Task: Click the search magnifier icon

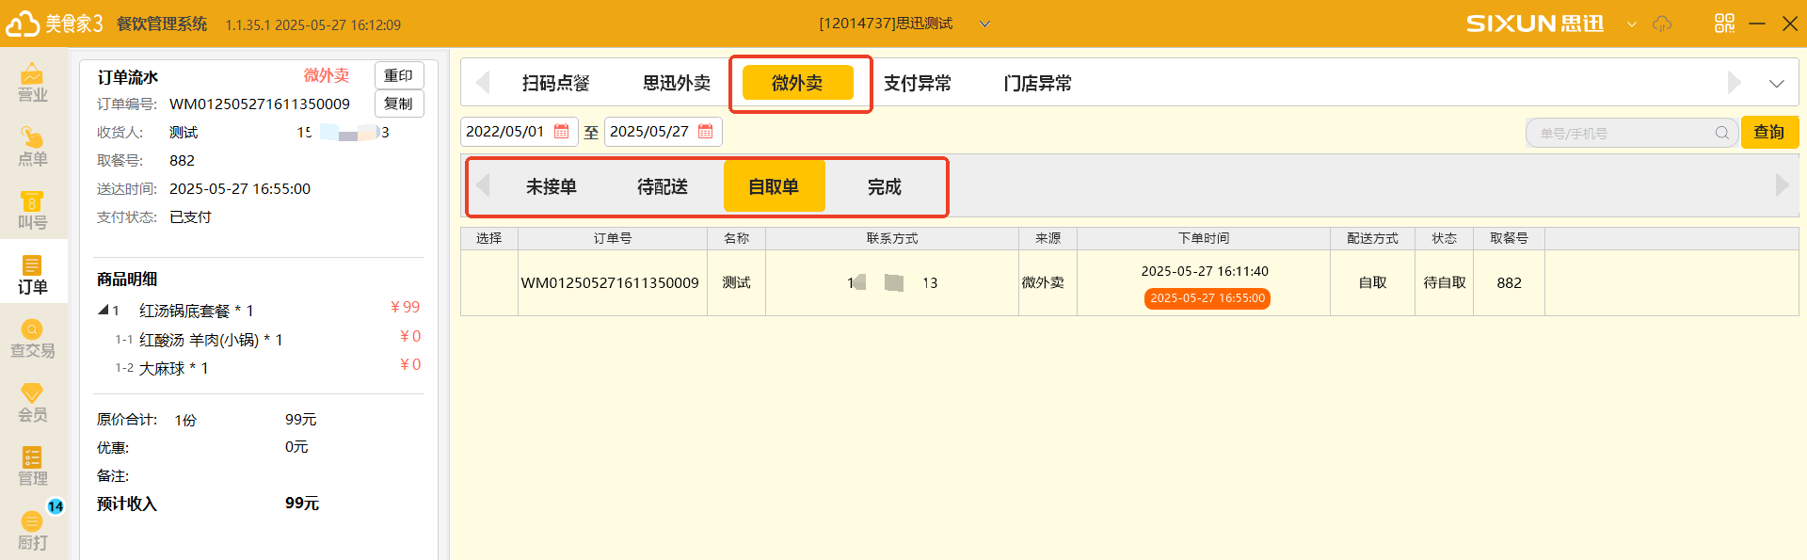Action: click(x=1722, y=133)
